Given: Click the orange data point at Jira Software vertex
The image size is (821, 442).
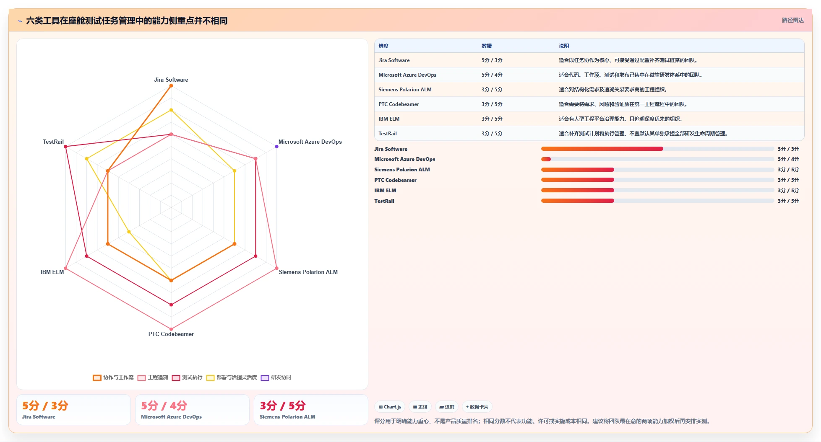Looking at the screenshot, I should coord(171,85).
